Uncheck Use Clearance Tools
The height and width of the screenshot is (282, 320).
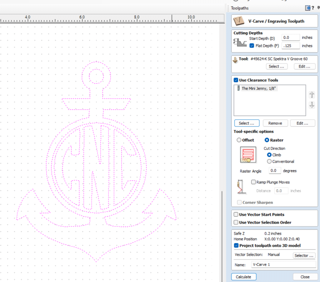(236, 80)
